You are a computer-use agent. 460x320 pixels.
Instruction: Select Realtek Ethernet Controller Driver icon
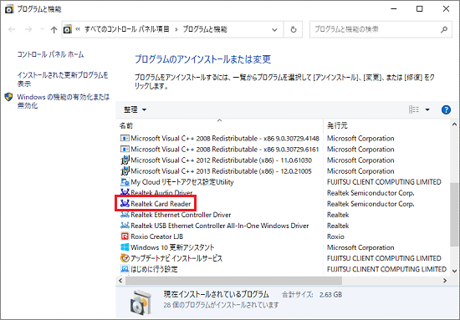[125, 215]
